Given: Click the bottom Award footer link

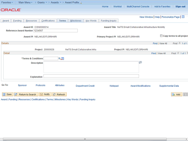Looking at the screenshot, I should point(4,99).
